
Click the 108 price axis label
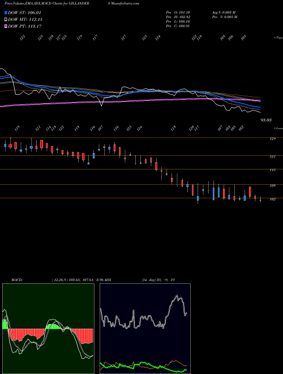[272, 185]
